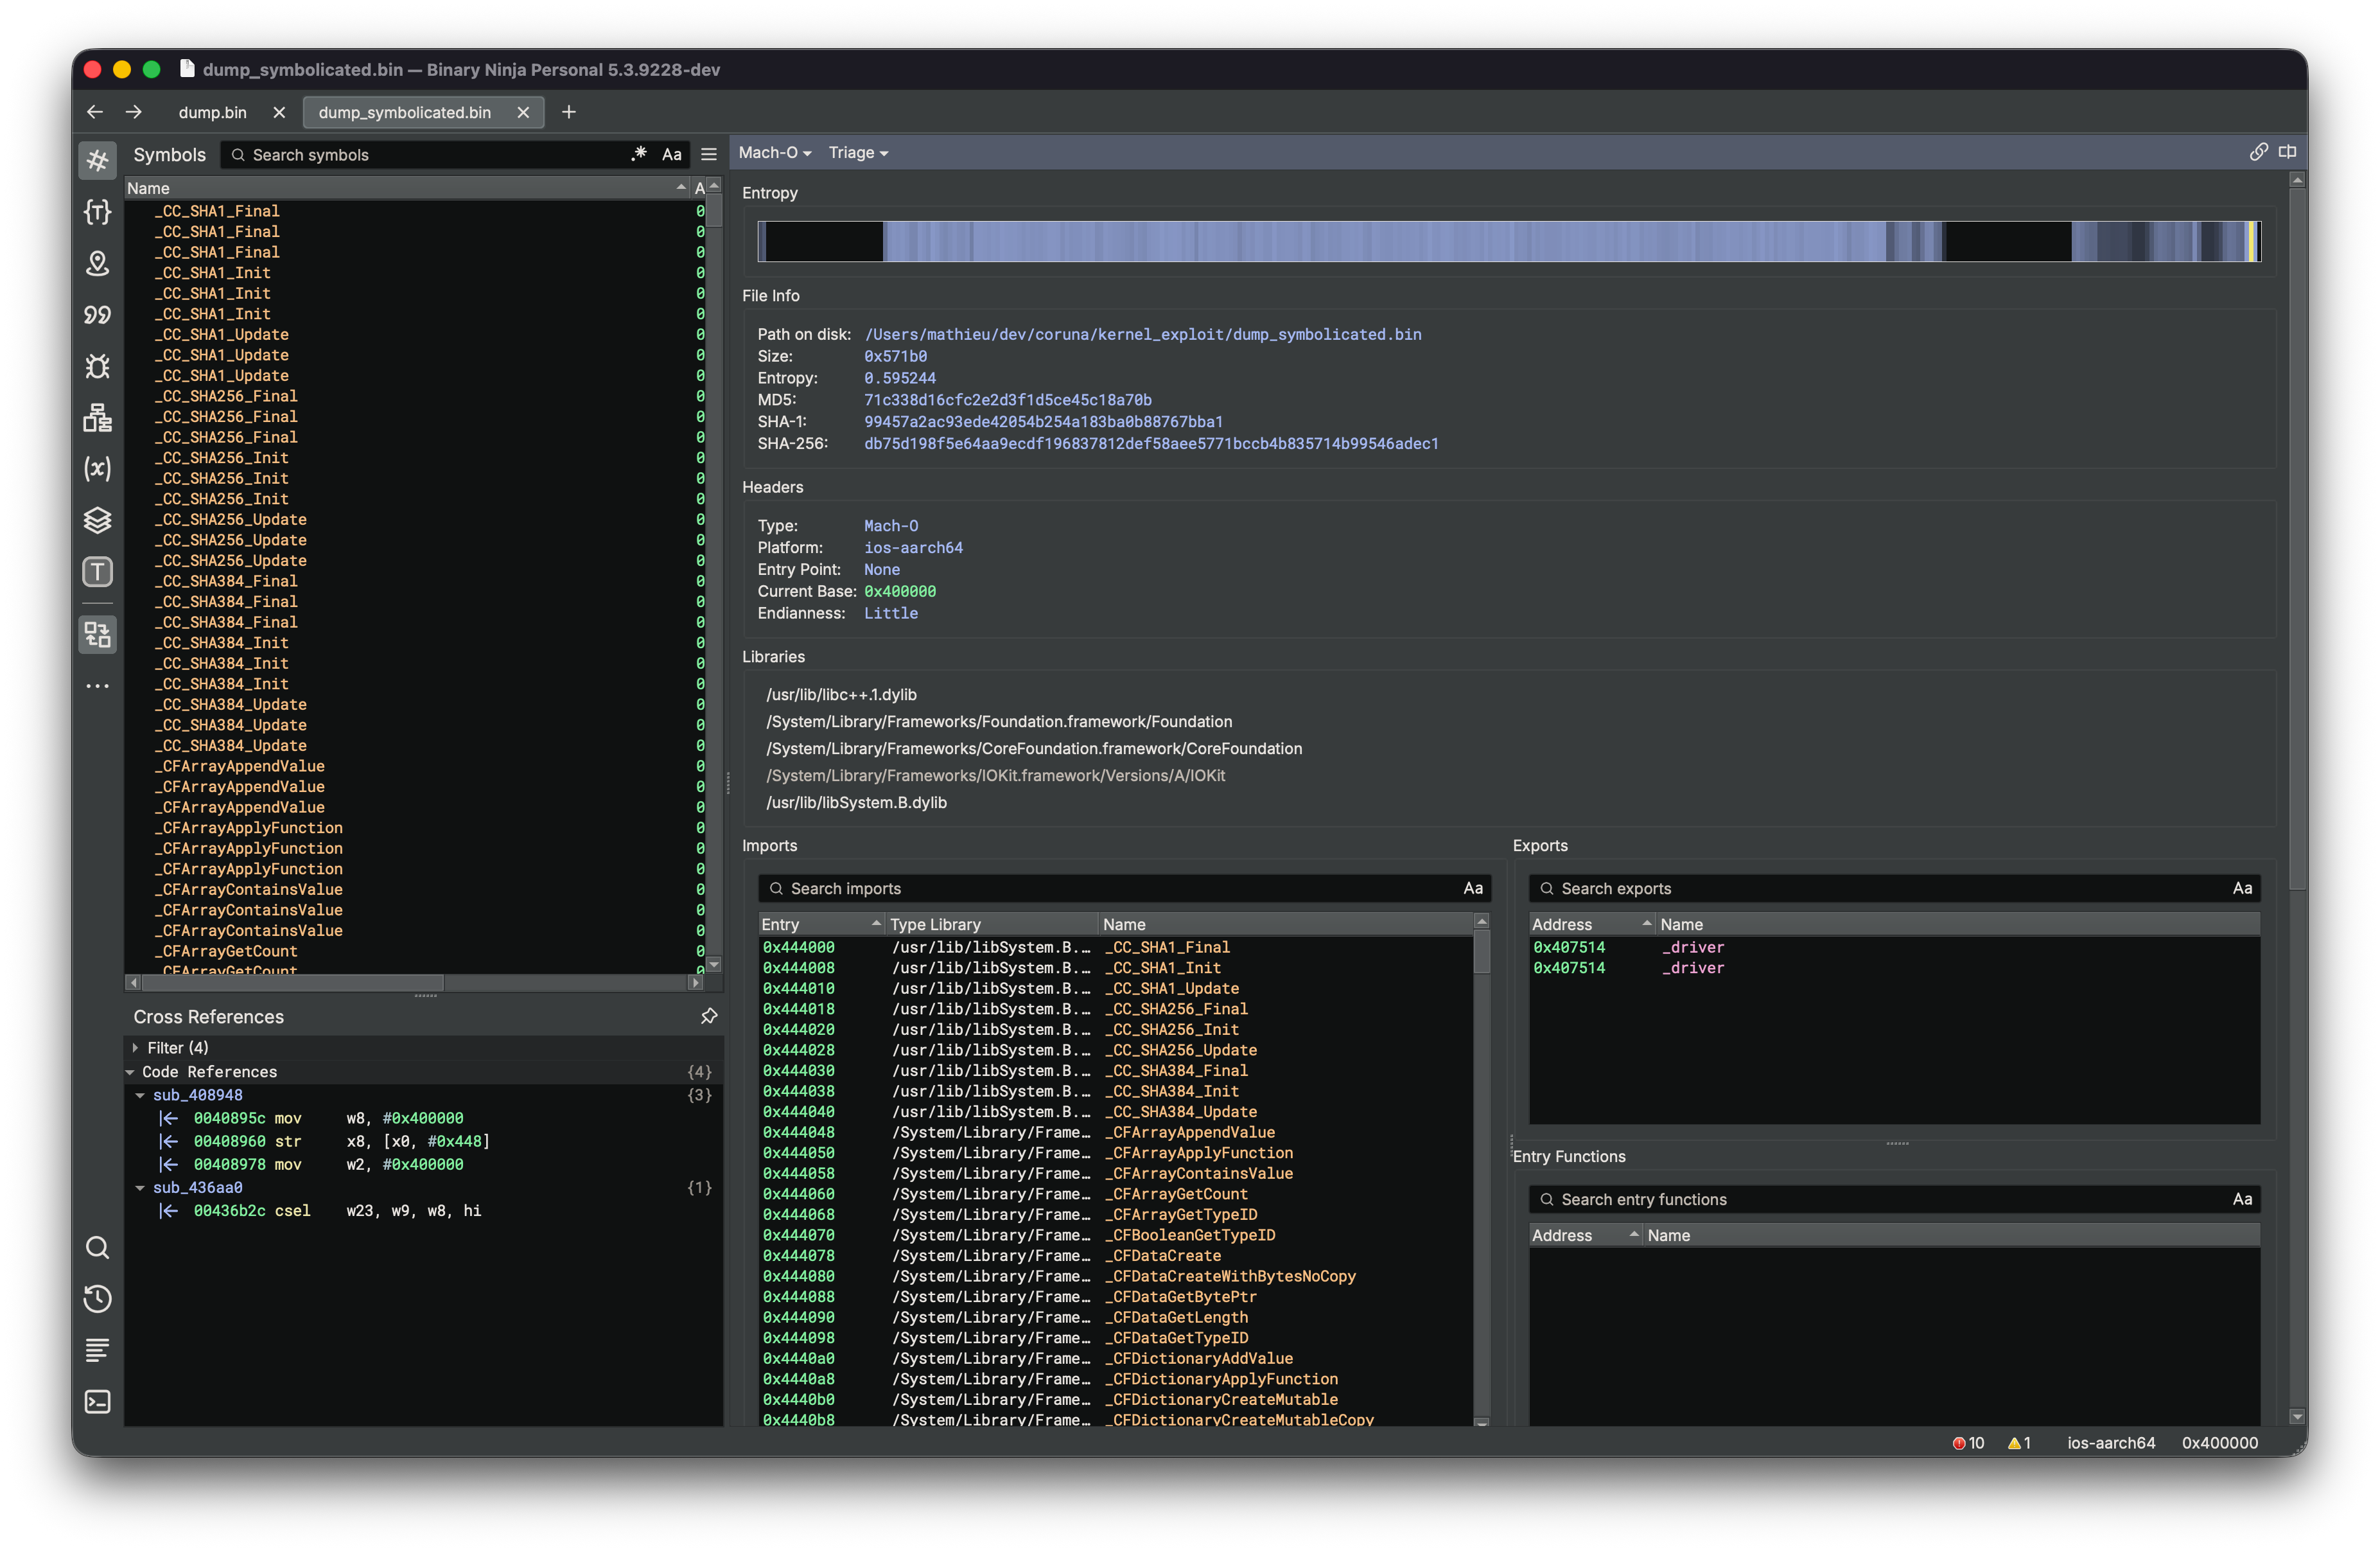Screen dimensions: 2380x1552
Task: Click the Search exports input field
Action: [1880, 888]
